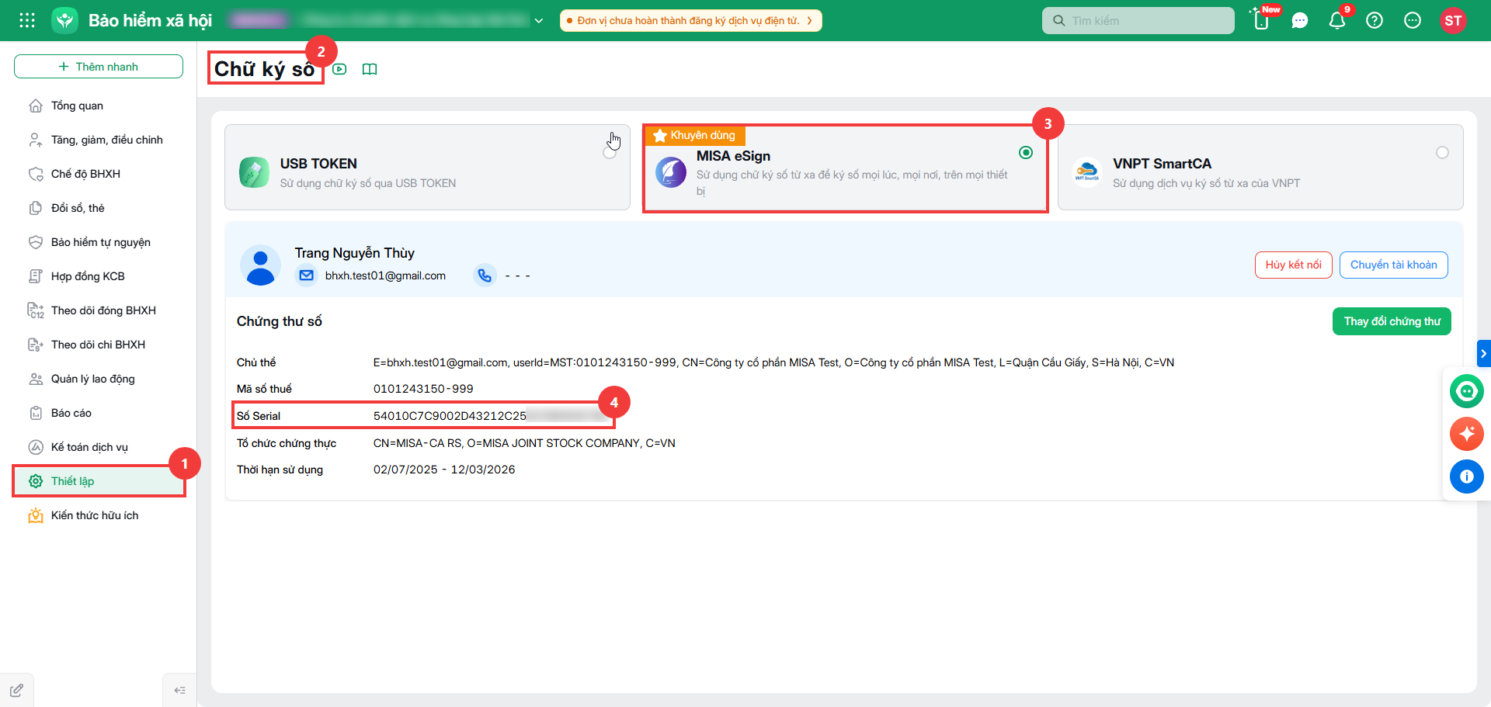
Task: Click the Chữ ký số page title
Action: pos(264,69)
